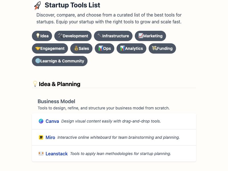Open the Canva tool link

(x=52, y=121)
